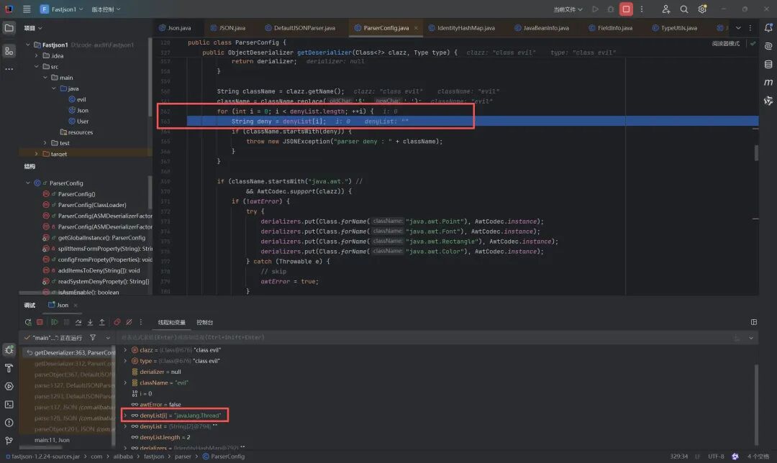Screen dimensions: 777x463
Task: Step into the current method call
Action: pos(90,322)
